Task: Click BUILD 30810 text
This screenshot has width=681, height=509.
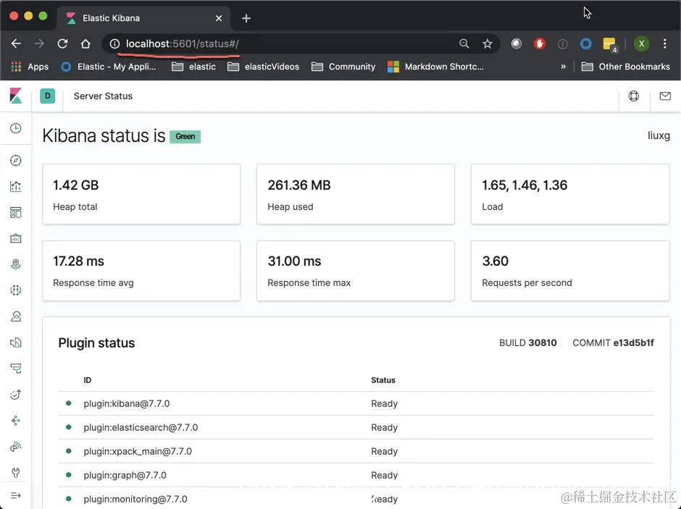Action: pyautogui.click(x=527, y=342)
